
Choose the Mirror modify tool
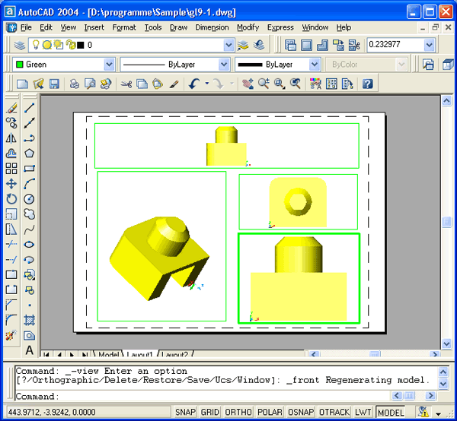pos(11,138)
